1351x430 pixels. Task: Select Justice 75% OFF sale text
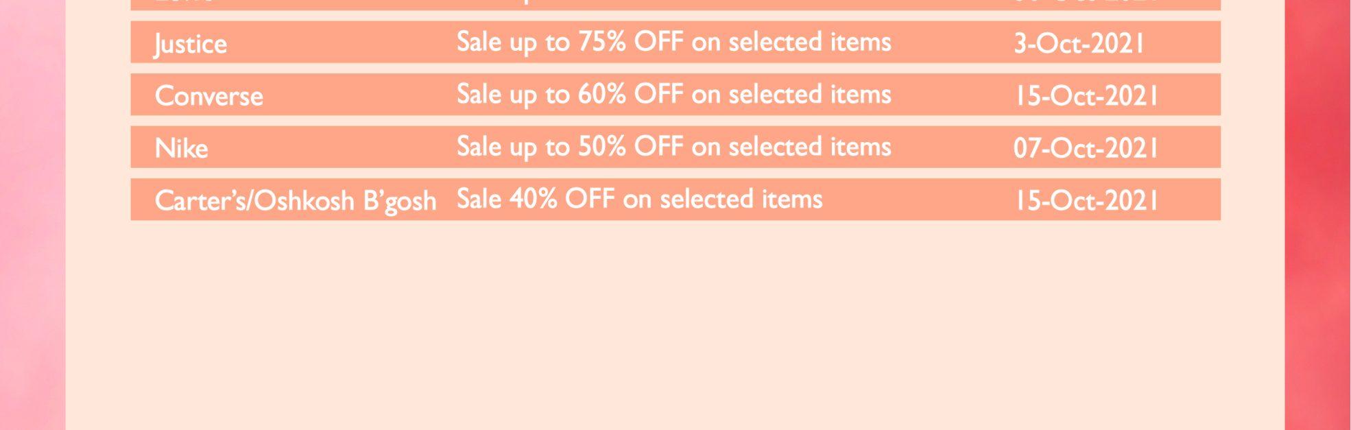click(673, 43)
